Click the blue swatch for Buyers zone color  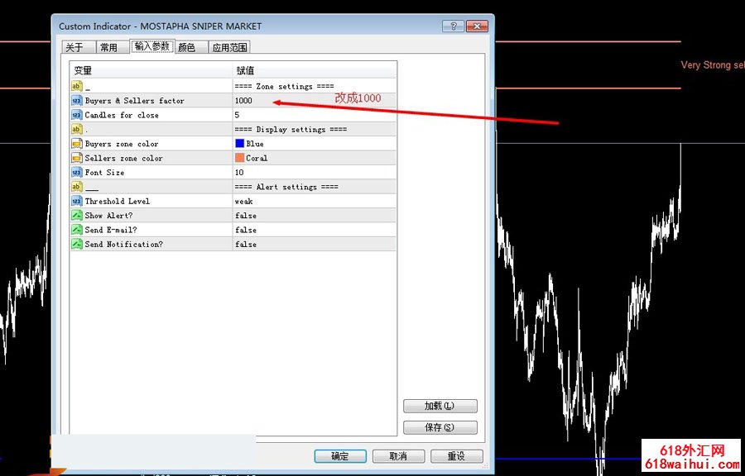239,143
